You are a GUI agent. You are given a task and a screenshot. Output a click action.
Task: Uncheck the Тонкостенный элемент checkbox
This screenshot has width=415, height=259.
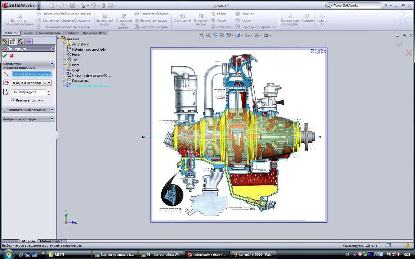pyautogui.click(x=5, y=110)
